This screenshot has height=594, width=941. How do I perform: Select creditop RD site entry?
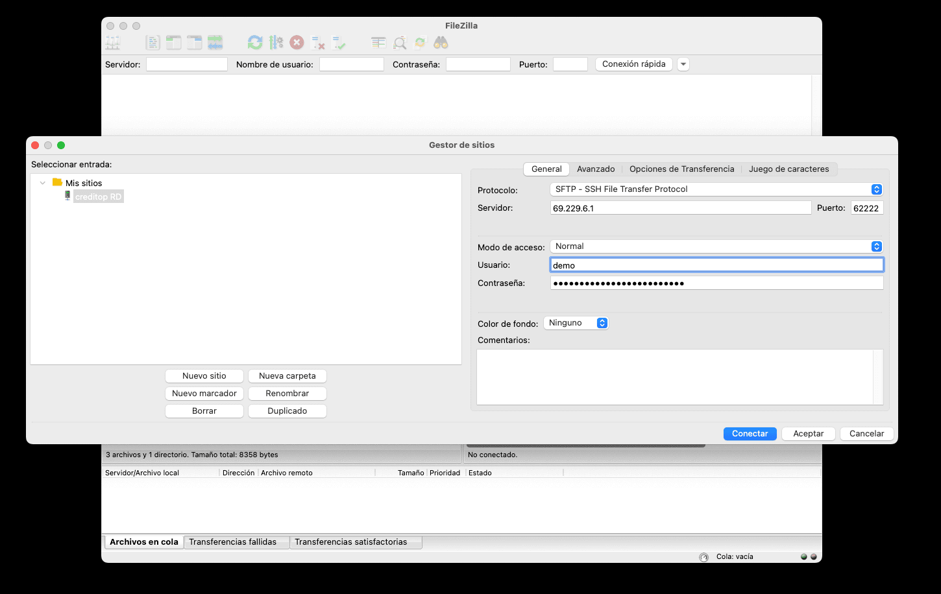click(98, 196)
